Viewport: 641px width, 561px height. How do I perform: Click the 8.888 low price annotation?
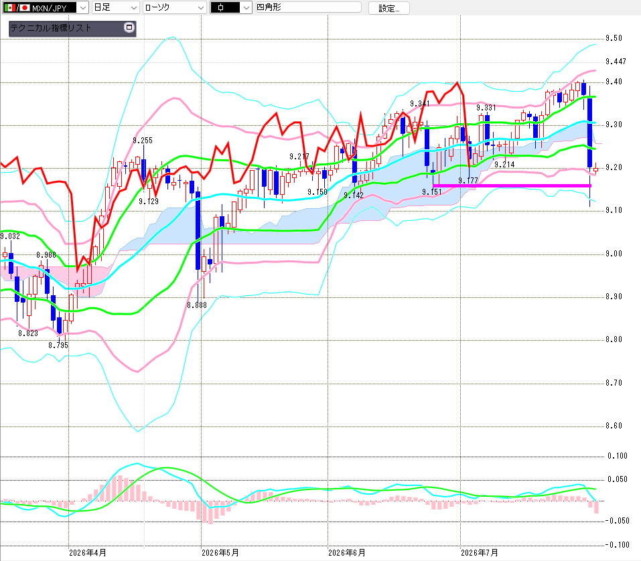[x=197, y=305]
